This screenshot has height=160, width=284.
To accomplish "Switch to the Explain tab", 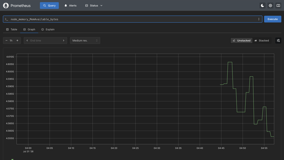I will pos(48,29).
